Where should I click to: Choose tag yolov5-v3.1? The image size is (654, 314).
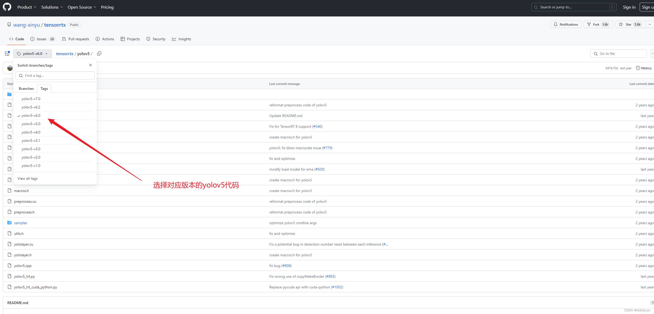pyautogui.click(x=55, y=141)
